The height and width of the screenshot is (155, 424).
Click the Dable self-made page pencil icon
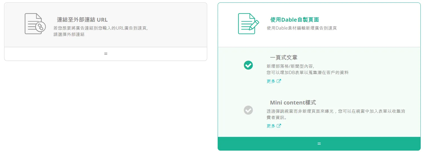pos(249,24)
